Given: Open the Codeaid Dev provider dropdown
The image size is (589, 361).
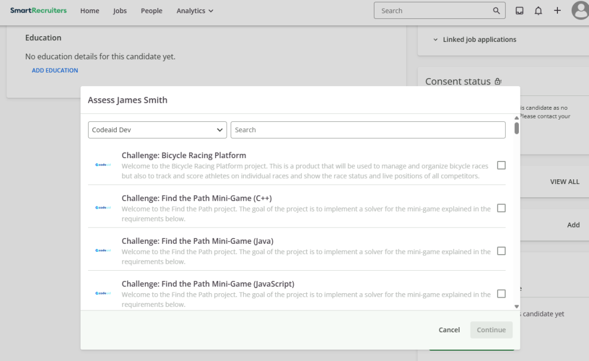Looking at the screenshot, I should 157,130.
